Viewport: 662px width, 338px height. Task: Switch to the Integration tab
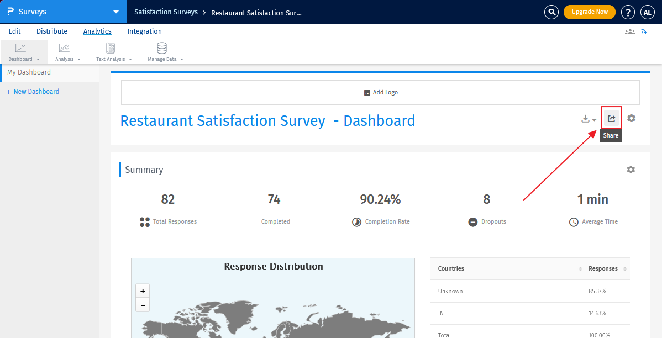(x=144, y=31)
